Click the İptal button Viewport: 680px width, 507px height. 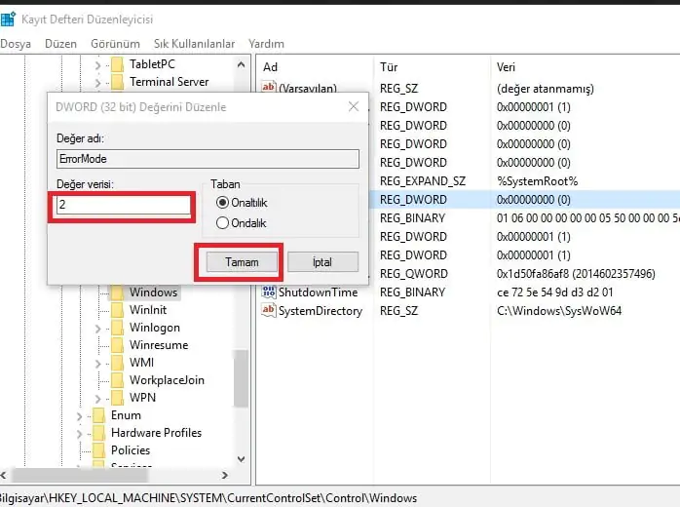tap(321, 262)
